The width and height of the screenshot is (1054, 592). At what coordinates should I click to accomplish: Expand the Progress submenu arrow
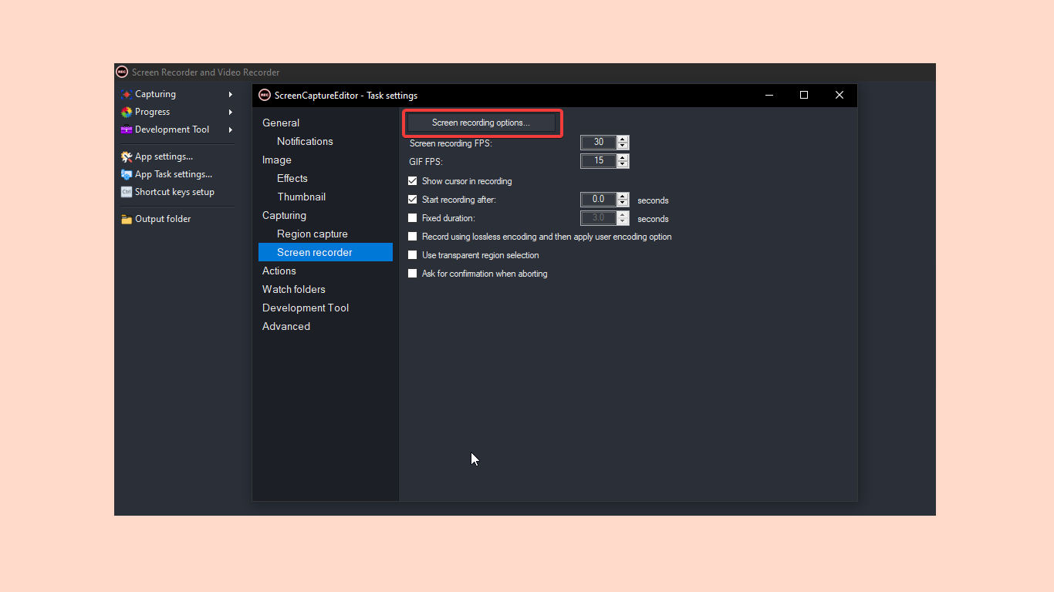click(230, 112)
